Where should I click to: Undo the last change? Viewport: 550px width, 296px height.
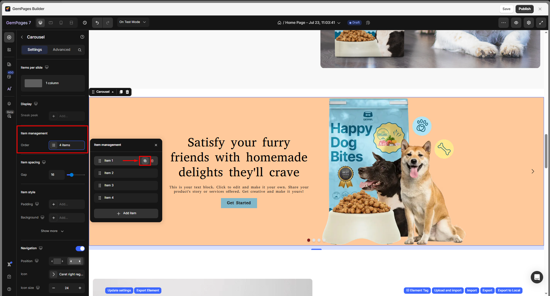(x=97, y=23)
